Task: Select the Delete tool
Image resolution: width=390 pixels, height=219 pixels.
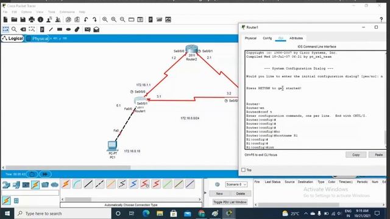Action: 23,29
